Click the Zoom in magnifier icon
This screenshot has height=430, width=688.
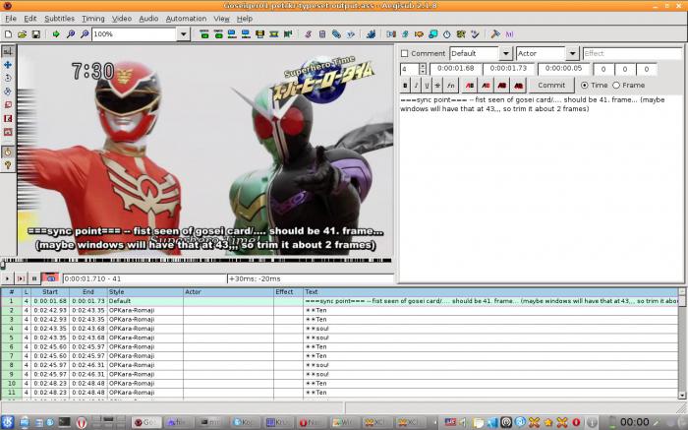point(70,34)
